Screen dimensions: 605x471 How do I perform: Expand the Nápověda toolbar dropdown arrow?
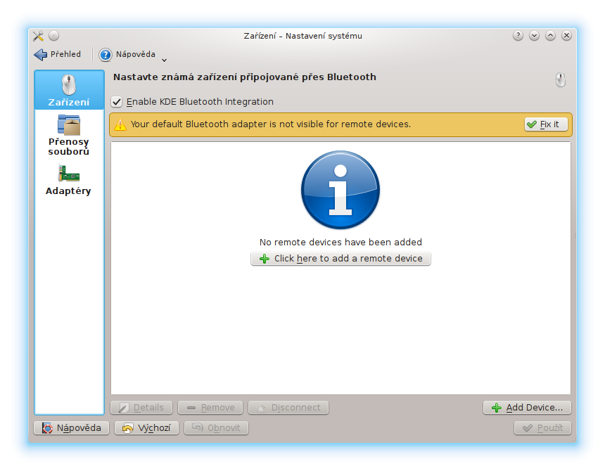pos(164,60)
